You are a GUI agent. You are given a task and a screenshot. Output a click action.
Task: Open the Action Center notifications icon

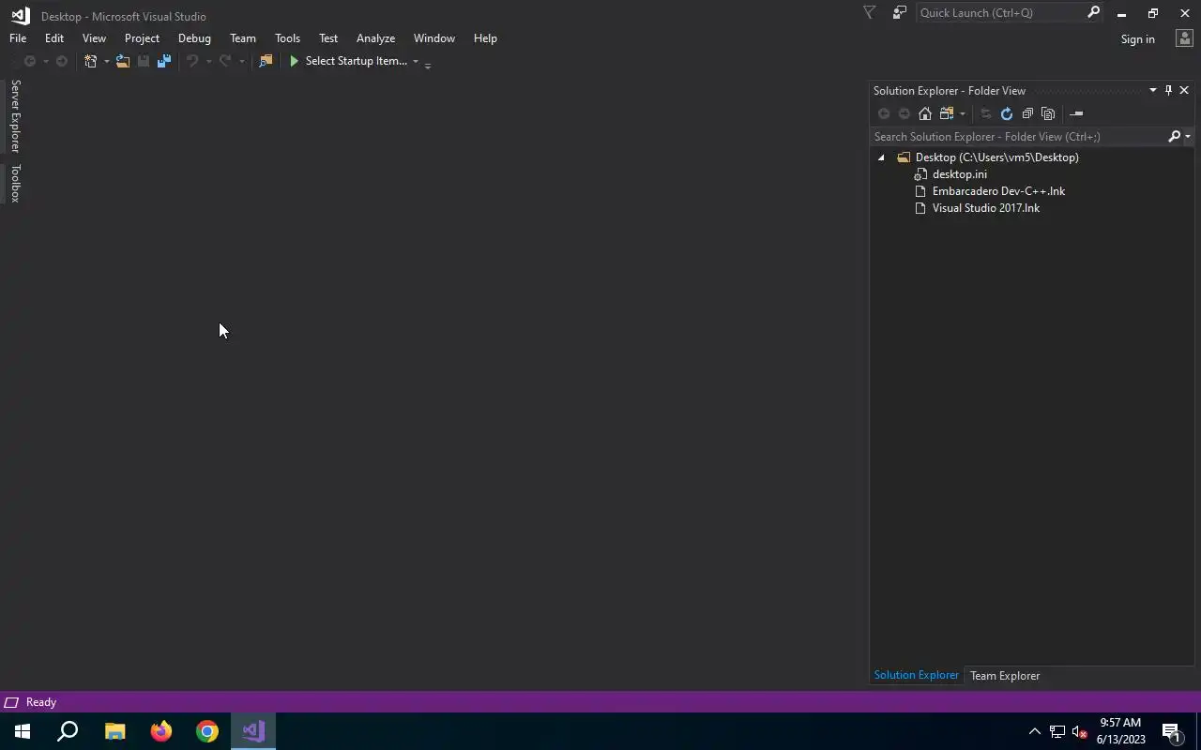click(x=1171, y=731)
